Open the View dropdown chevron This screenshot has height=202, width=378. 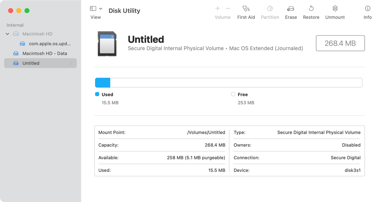[x=101, y=9]
